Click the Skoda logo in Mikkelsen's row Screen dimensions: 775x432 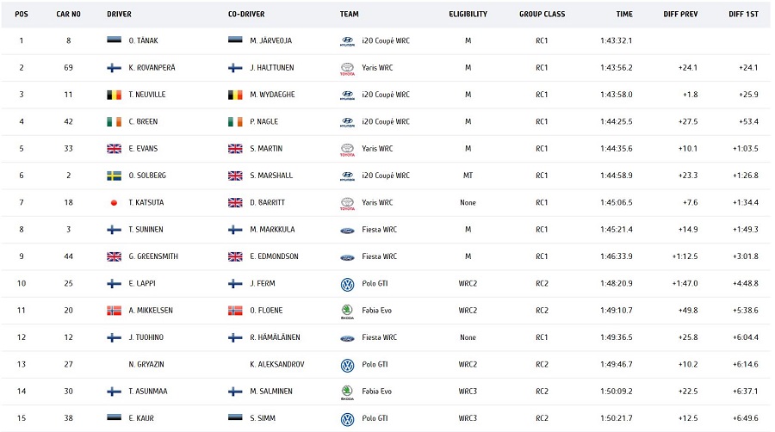(347, 311)
